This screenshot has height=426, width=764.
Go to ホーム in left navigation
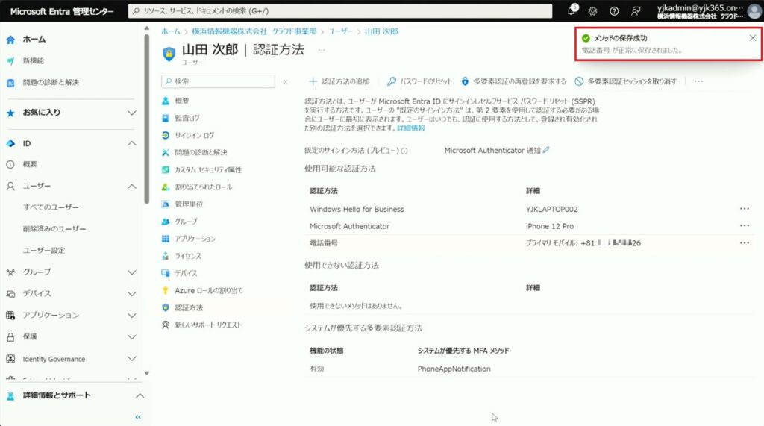pos(34,39)
